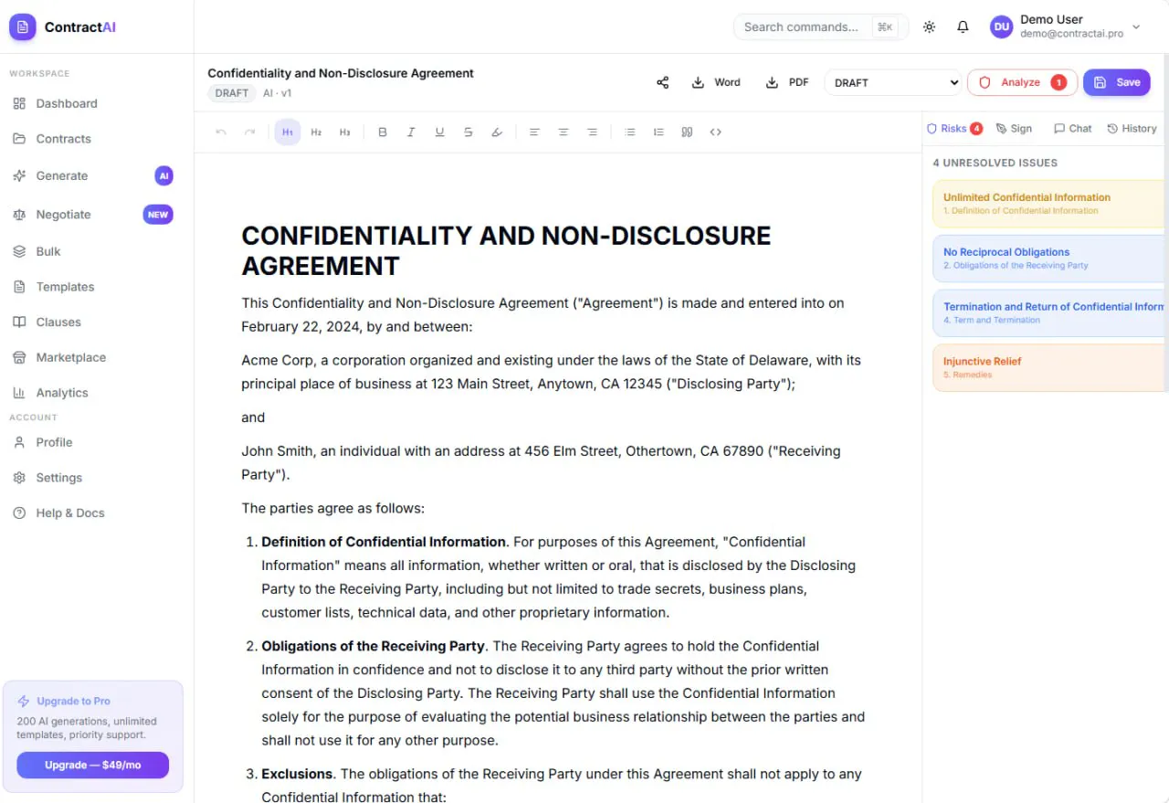Toggle the highlighter tool
This screenshot has width=1169, height=803.
click(497, 132)
